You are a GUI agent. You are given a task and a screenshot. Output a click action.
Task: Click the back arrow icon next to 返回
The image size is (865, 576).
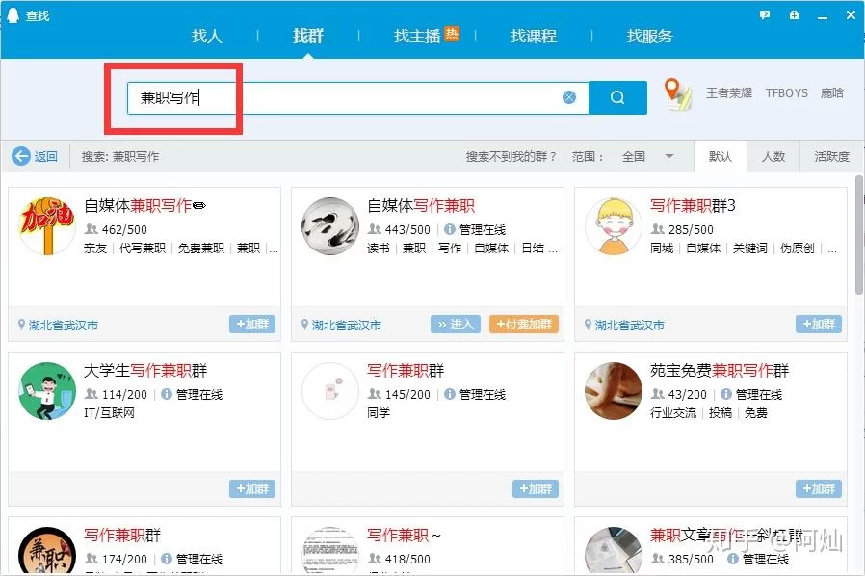click(19, 156)
